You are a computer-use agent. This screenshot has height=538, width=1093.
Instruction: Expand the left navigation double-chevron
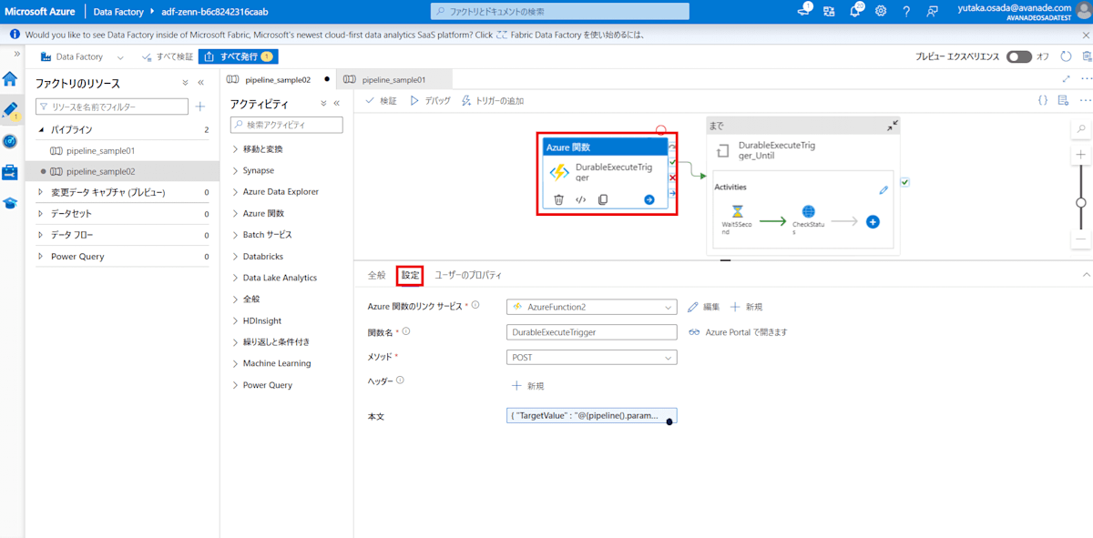pyautogui.click(x=16, y=54)
